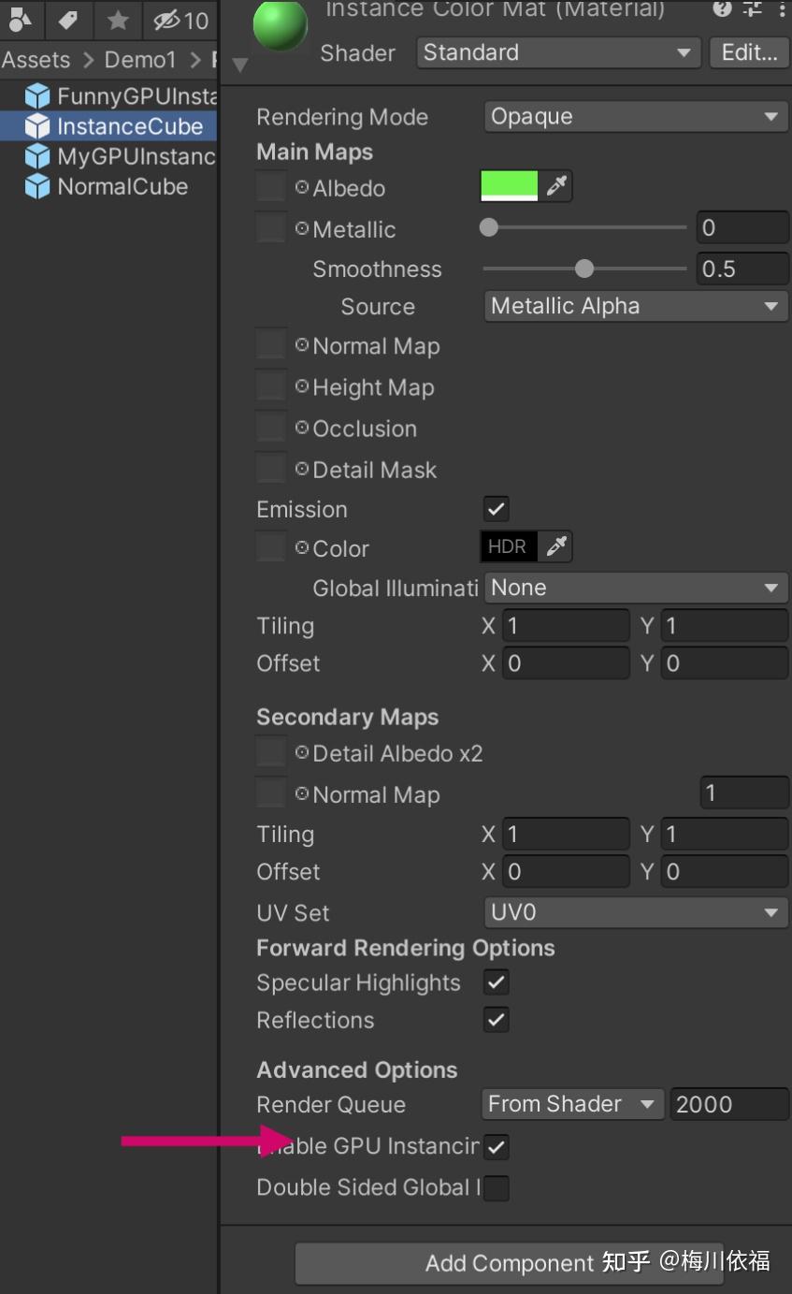This screenshot has height=1294, width=792.
Task: Open the Shader dropdown set to Standard
Action: pyautogui.click(x=558, y=52)
